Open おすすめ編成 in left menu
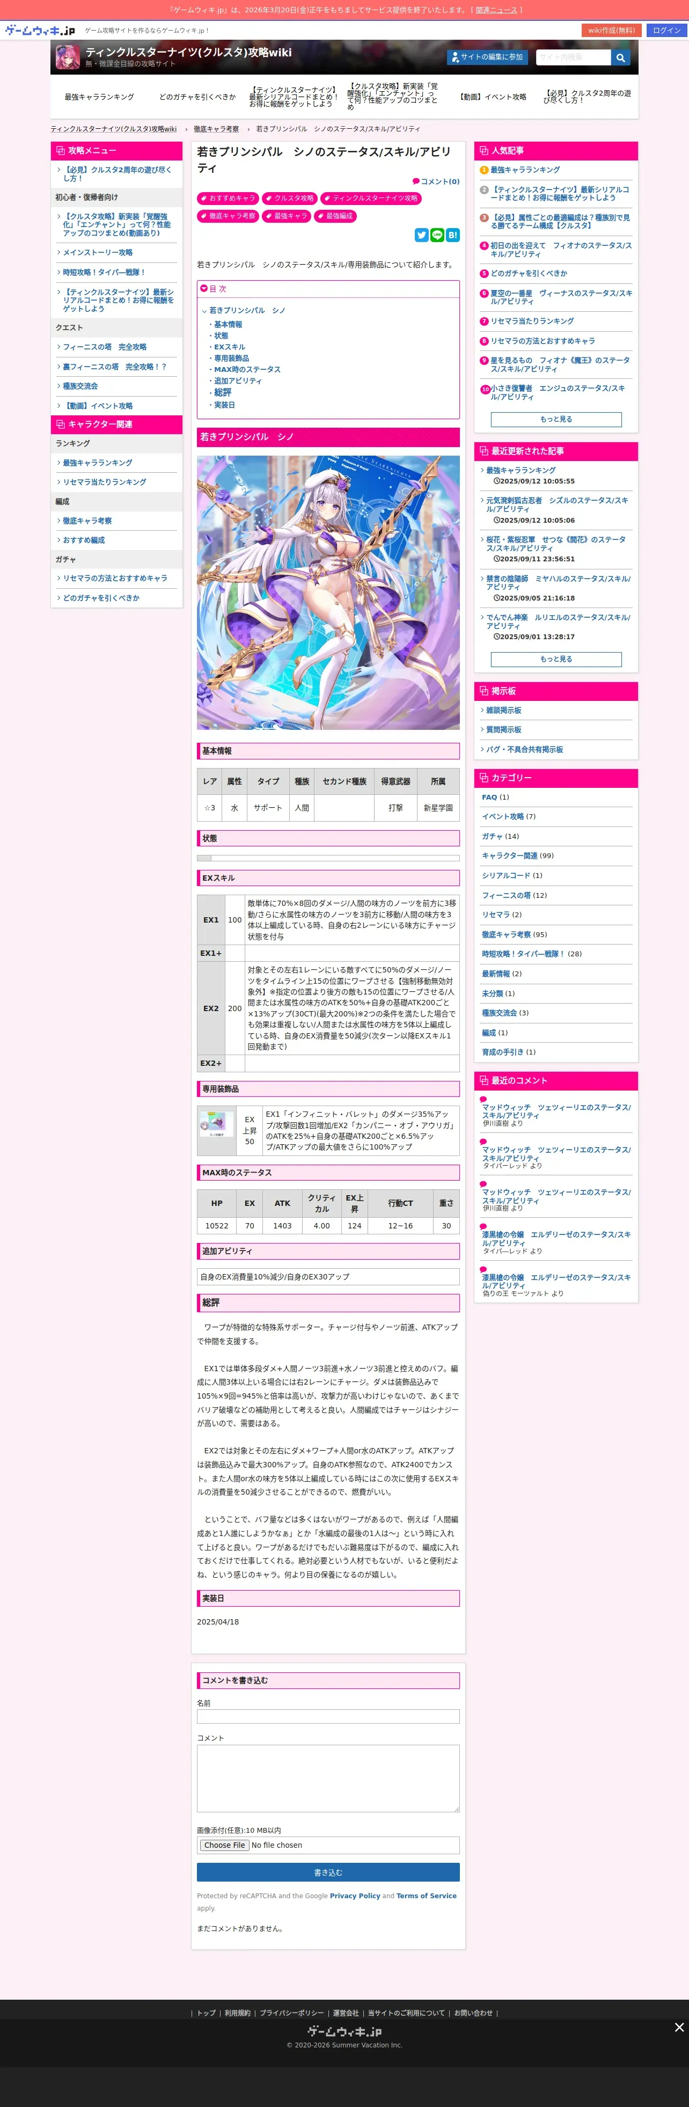The image size is (689, 2107). click(x=84, y=540)
